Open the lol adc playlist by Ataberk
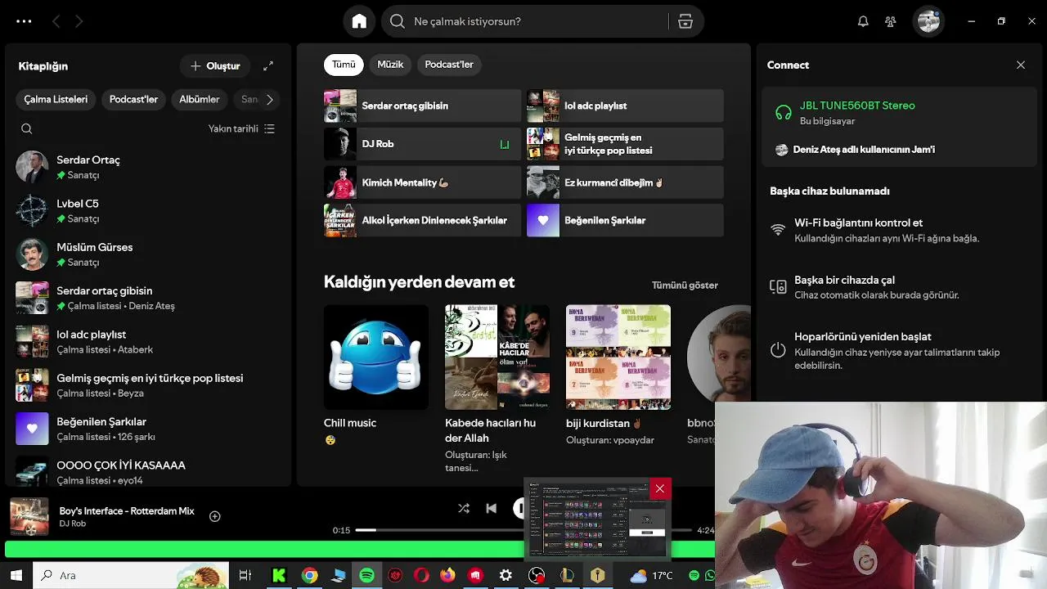Viewport: 1047px width, 589px height. pyautogui.click(x=147, y=341)
